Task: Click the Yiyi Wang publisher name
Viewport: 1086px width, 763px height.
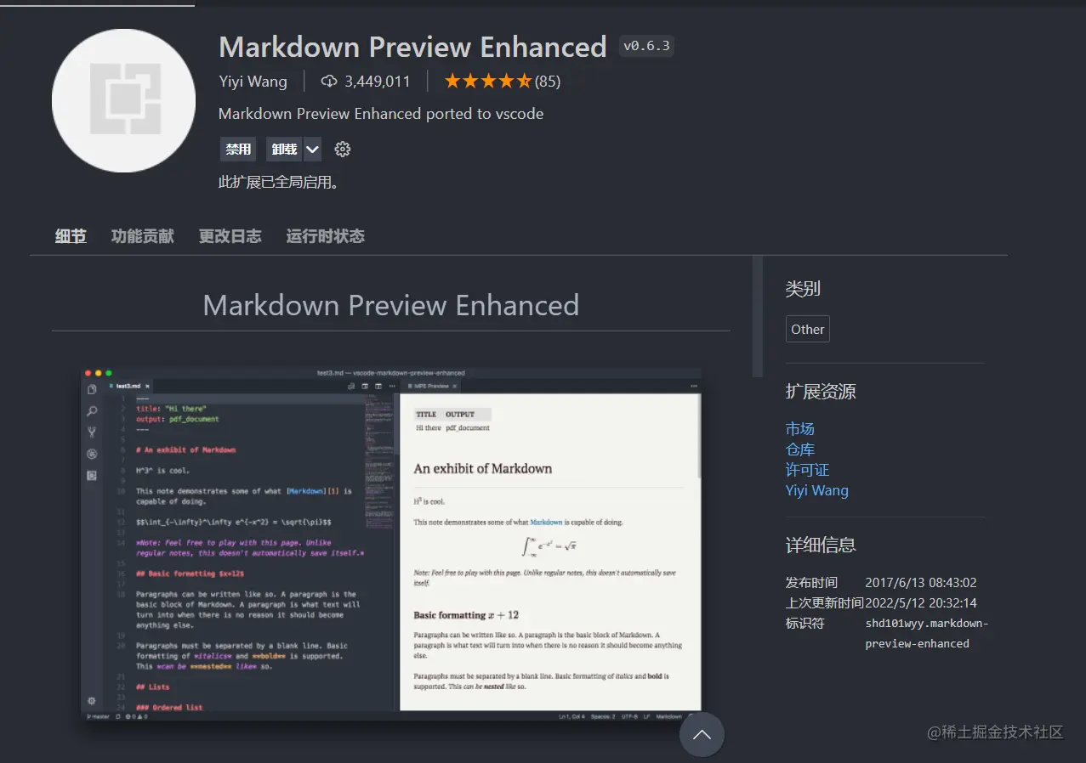Action: (253, 82)
